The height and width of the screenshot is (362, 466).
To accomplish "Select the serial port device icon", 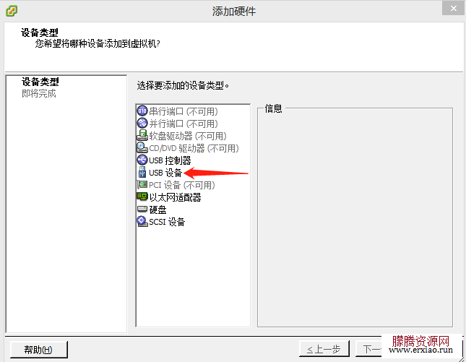I will coord(142,111).
